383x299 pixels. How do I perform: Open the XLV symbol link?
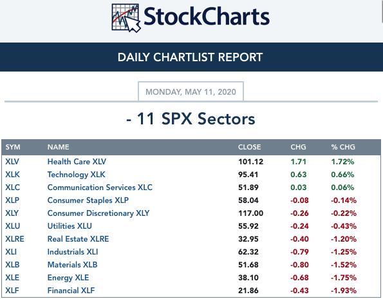[12, 162]
